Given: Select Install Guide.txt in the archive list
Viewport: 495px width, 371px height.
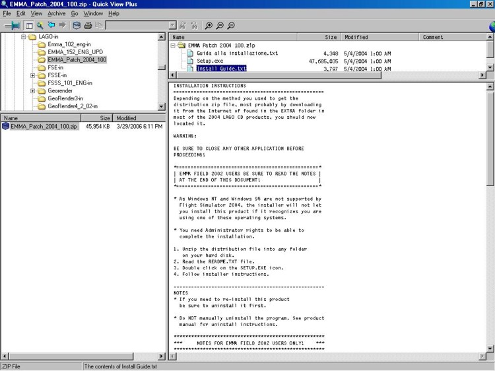Looking at the screenshot, I should [x=221, y=68].
